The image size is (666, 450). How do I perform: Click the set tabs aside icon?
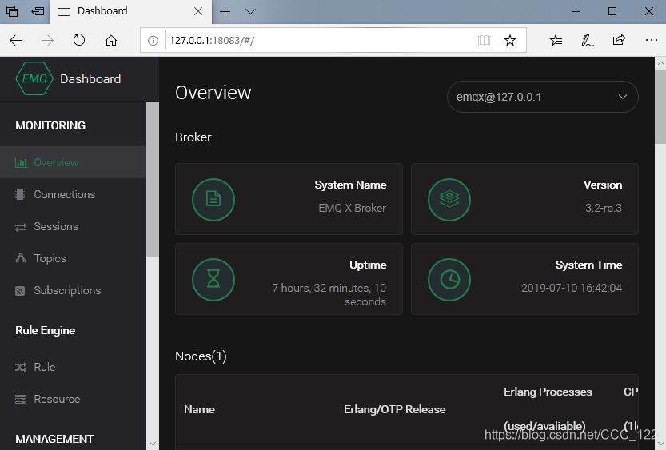[38, 11]
